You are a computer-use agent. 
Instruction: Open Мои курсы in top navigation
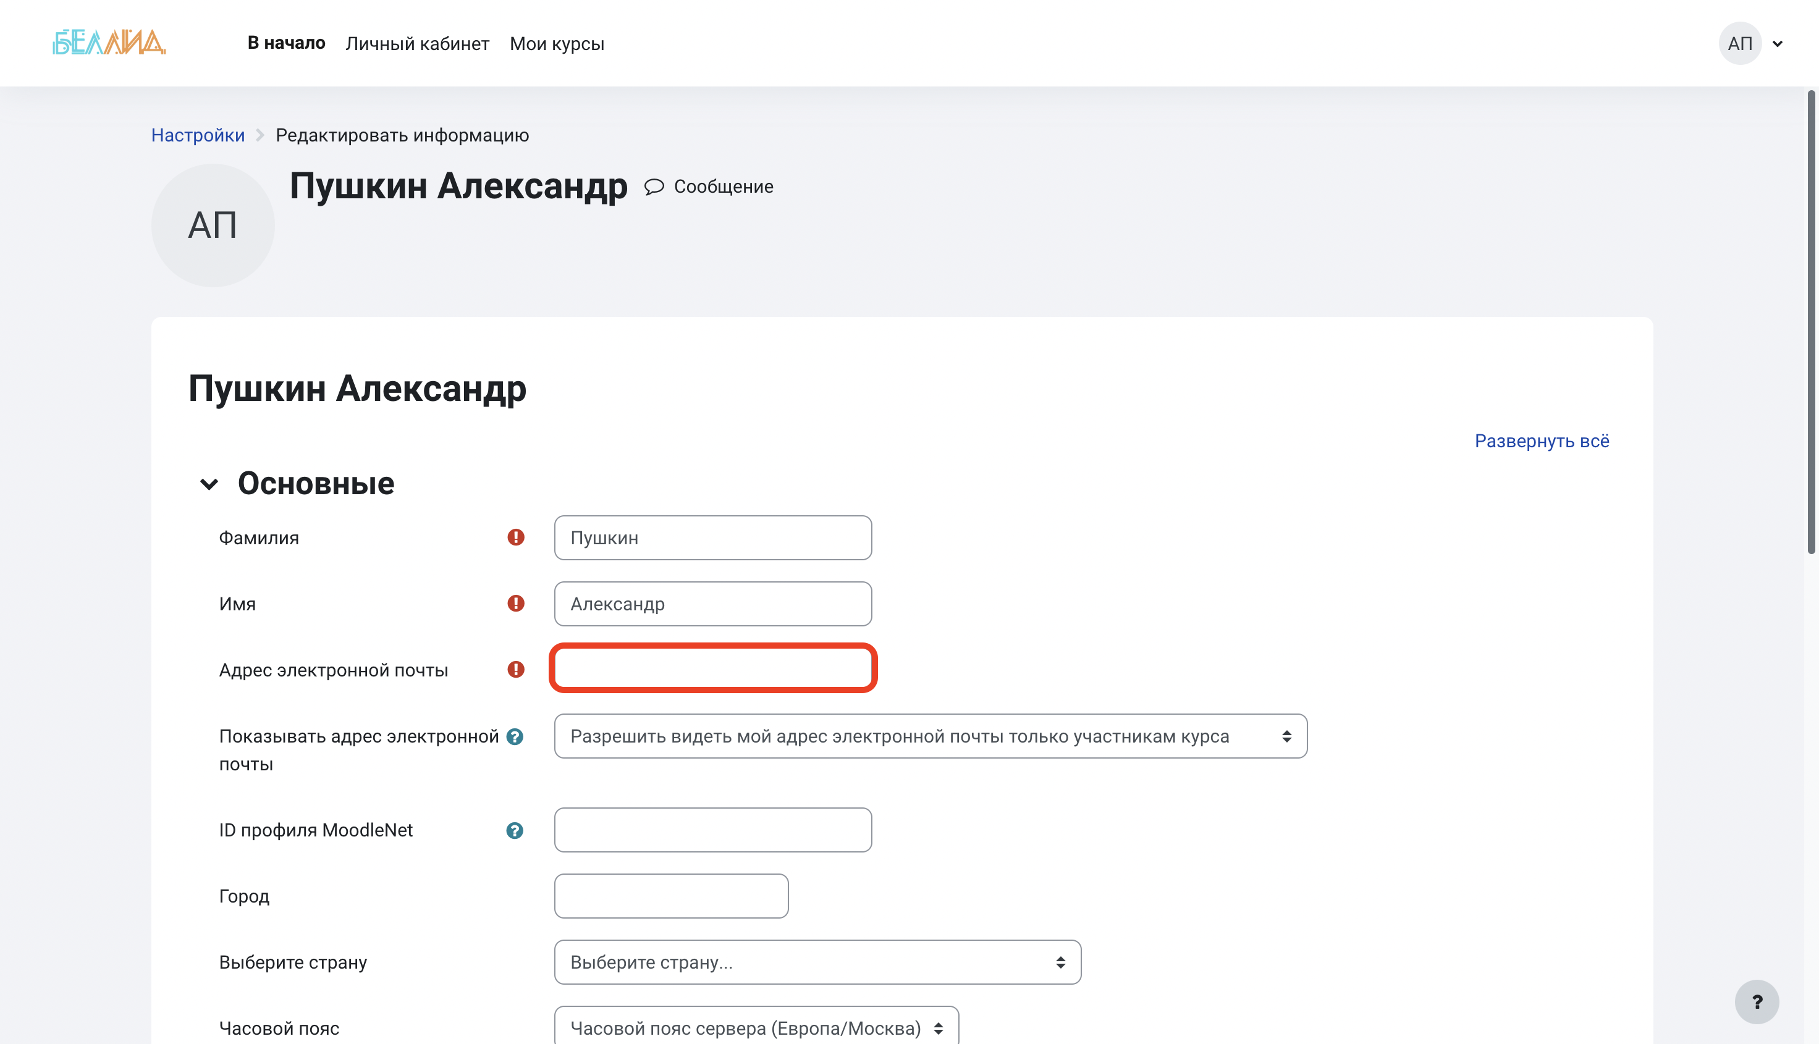tap(556, 44)
